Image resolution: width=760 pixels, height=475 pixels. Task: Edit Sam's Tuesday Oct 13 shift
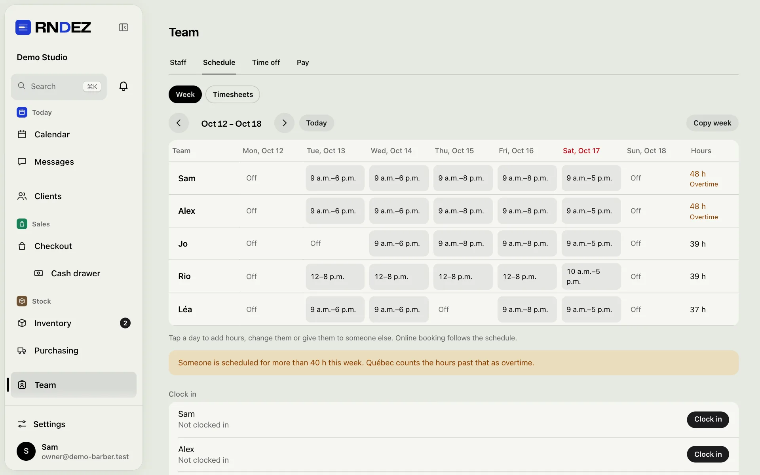point(335,178)
